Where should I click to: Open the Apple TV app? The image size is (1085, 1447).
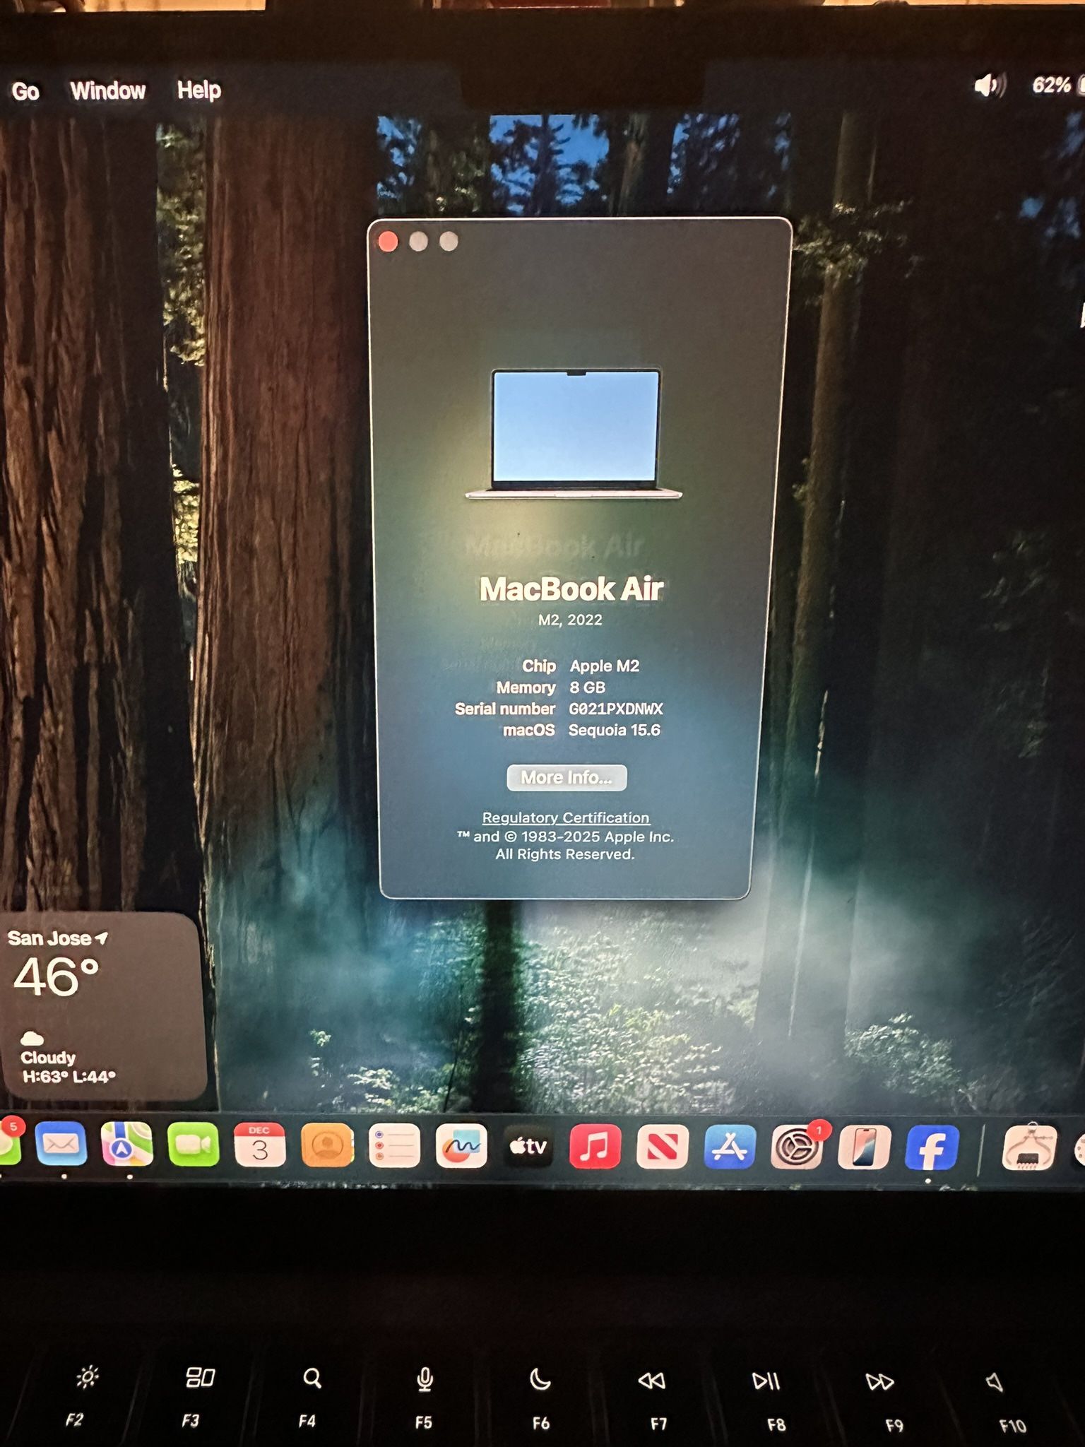(x=528, y=1146)
